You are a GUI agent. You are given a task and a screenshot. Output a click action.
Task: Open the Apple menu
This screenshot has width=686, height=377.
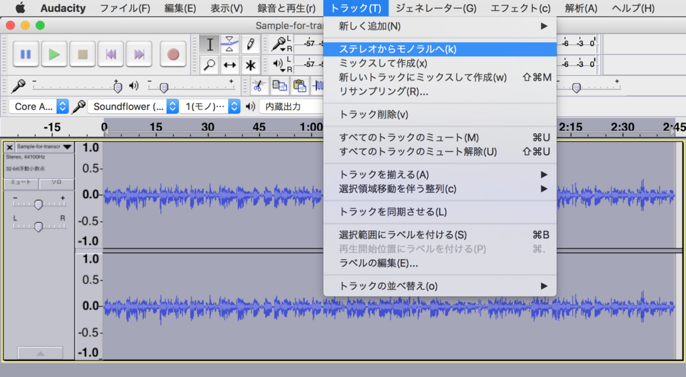pyautogui.click(x=20, y=8)
